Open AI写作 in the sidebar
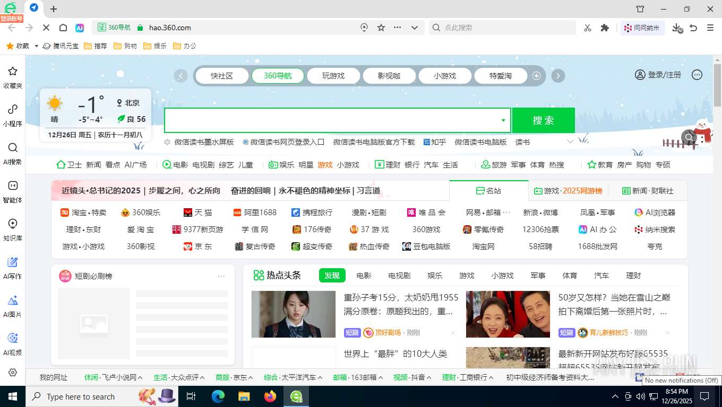This screenshot has width=722, height=407. pyautogui.click(x=13, y=268)
